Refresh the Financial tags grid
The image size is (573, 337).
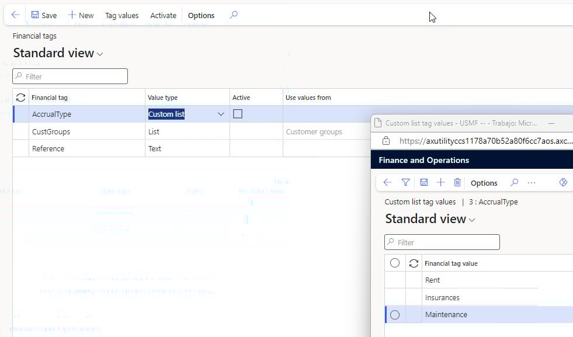pos(21,98)
